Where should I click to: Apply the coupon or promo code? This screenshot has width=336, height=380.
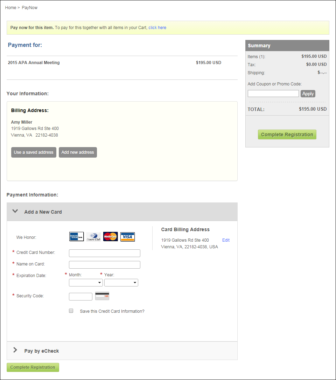(308, 94)
